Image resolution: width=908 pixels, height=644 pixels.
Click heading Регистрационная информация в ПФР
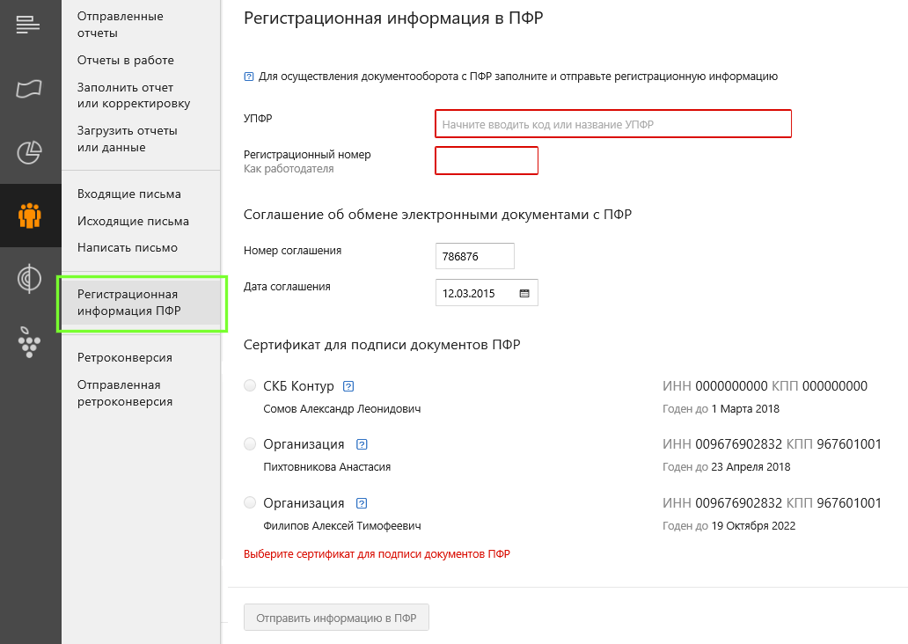[394, 18]
